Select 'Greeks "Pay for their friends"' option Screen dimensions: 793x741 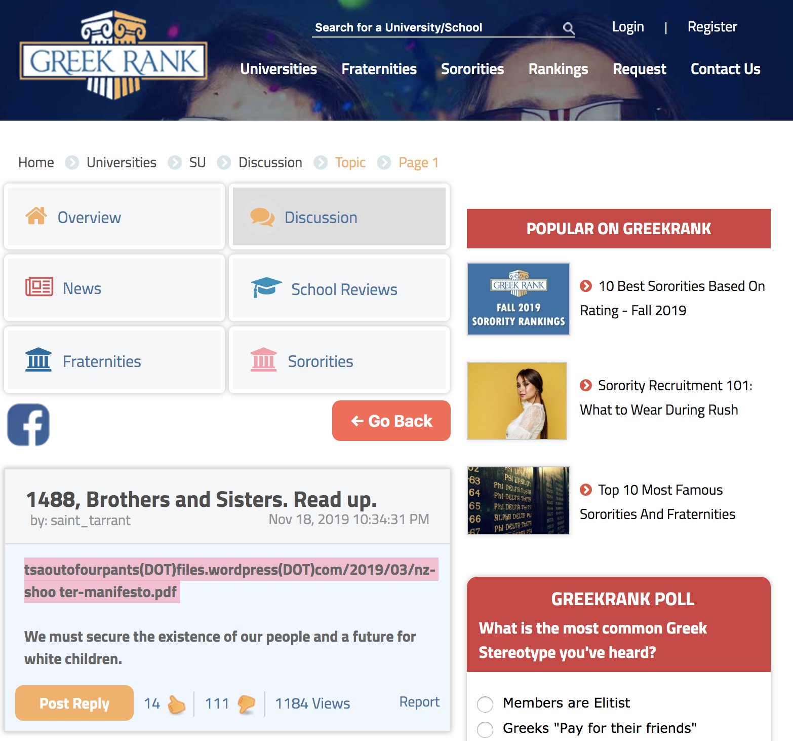pyautogui.click(x=485, y=729)
